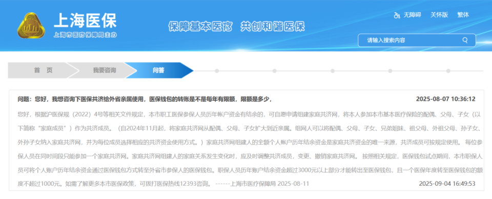Click reply timestamp 2025-09-04 16:49:53
Image resolution: width=492 pixels, height=199 pixels.
click(447, 184)
